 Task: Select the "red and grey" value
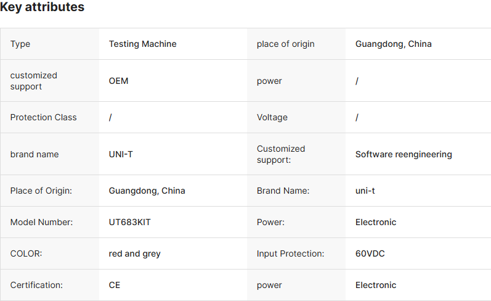coord(134,254)
